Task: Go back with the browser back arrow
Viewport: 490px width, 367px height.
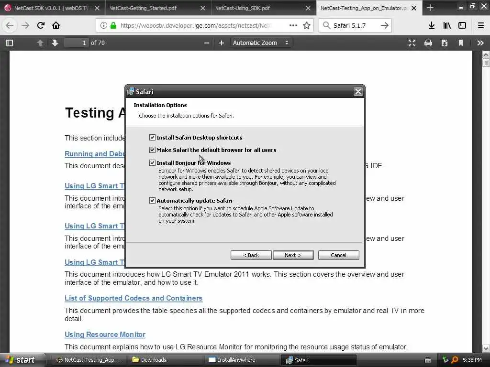Action: pyautogui.click(x=10, y=25)
